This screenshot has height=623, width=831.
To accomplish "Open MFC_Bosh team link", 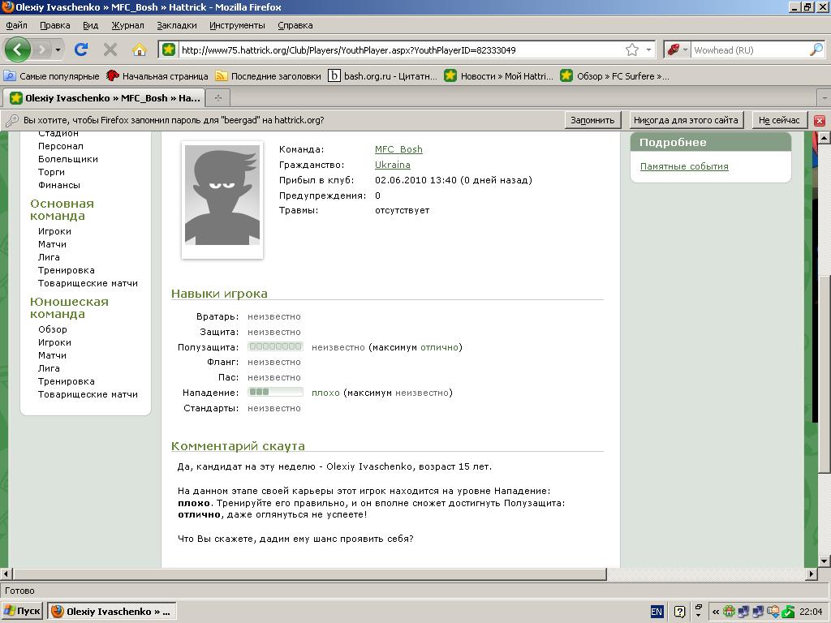I will [x=398, y=149].
